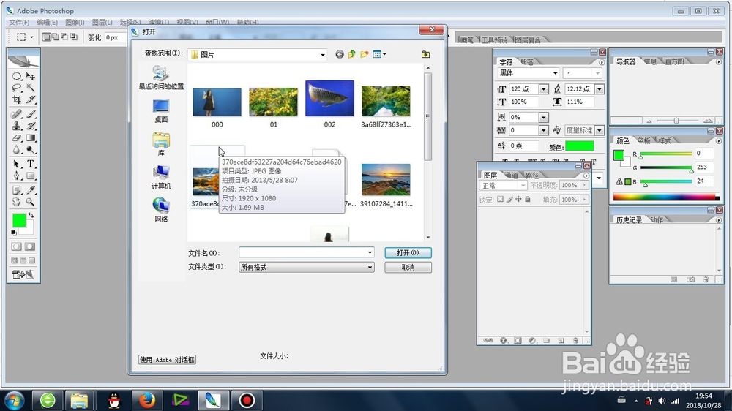Select the Eraser tool

pyautogui.click(x=16, y=138)
